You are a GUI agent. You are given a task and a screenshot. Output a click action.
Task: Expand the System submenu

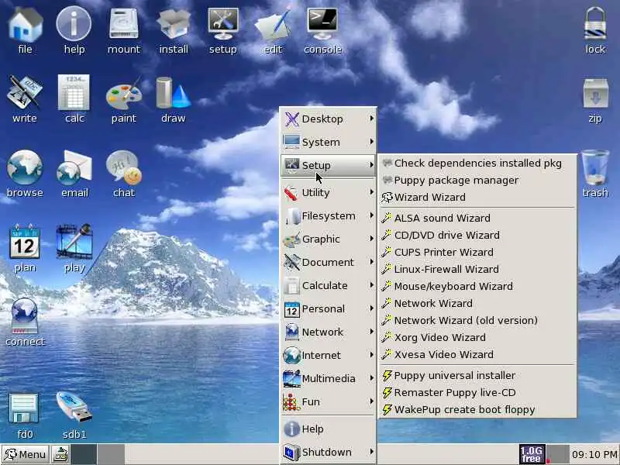(329, 142)
